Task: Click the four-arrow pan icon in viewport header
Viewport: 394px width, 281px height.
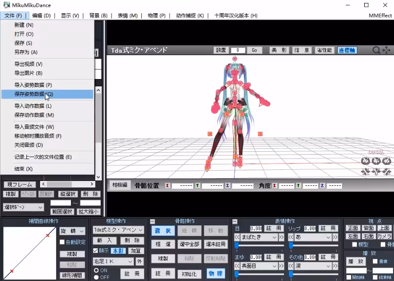Action: point(386,50)
